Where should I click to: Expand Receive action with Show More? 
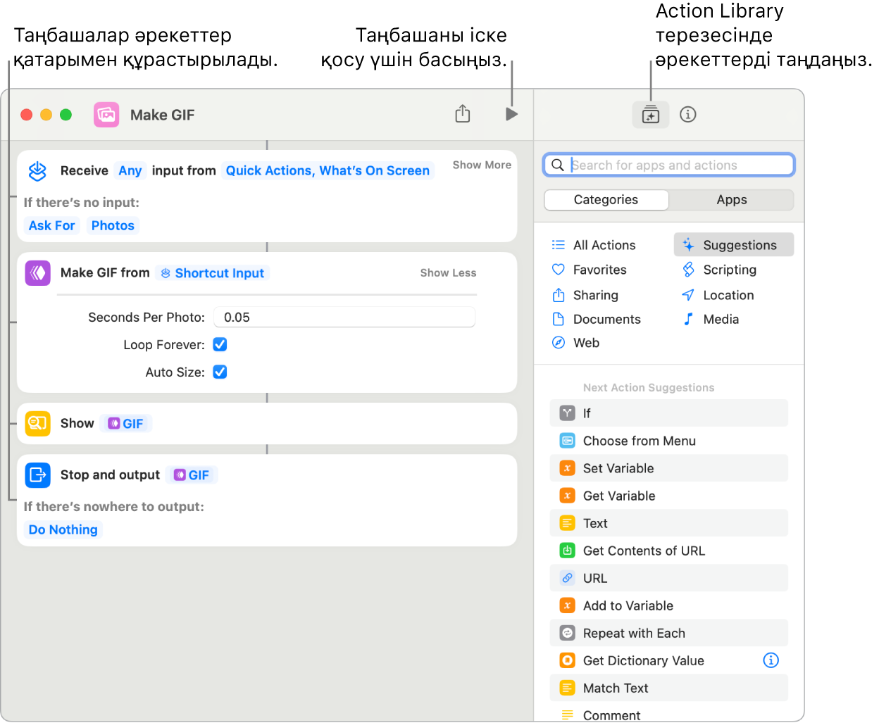[482, 165]
